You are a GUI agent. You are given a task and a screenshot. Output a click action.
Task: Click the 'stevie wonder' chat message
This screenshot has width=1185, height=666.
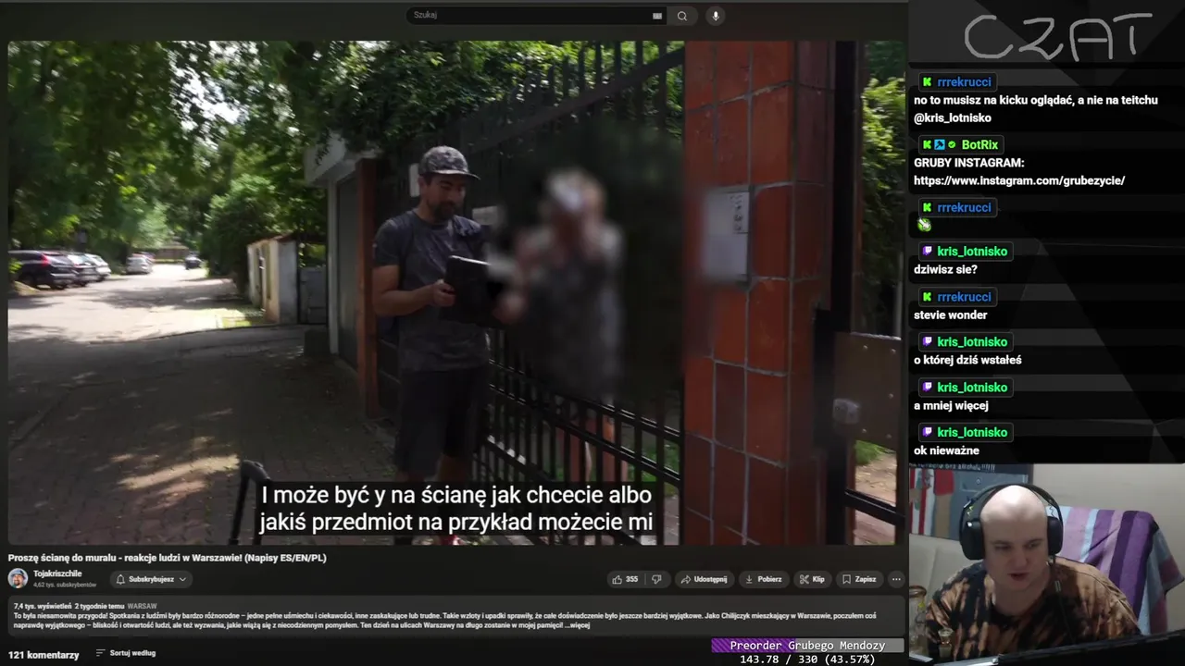pyautogui.click(x=951, y=315)
